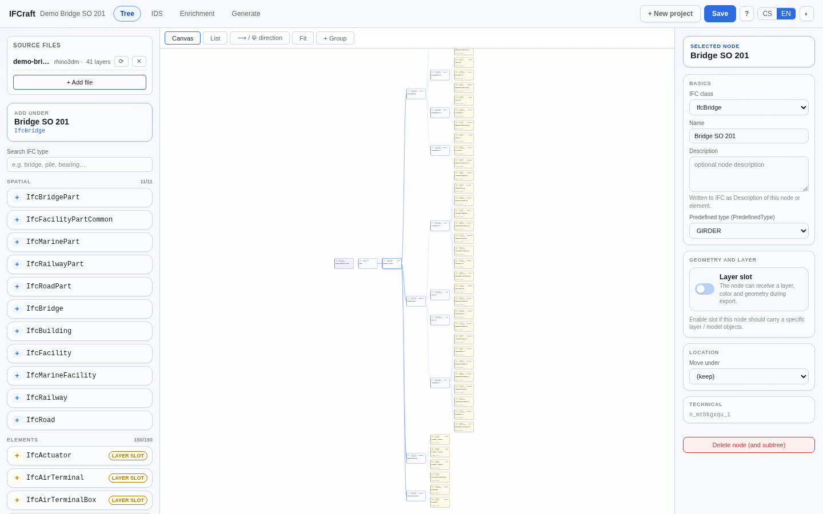
Task: Fit the canvas to view
Action: (303, 38)
